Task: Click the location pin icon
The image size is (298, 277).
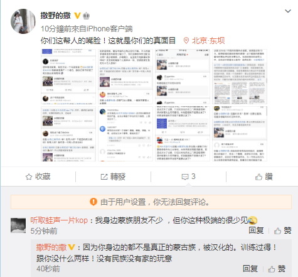Action: click(186, 40)
